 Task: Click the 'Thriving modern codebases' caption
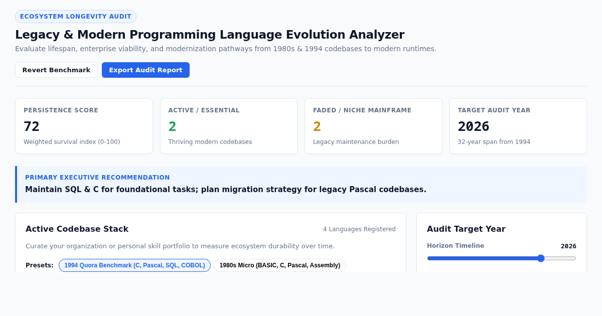(x=210, y=142)
